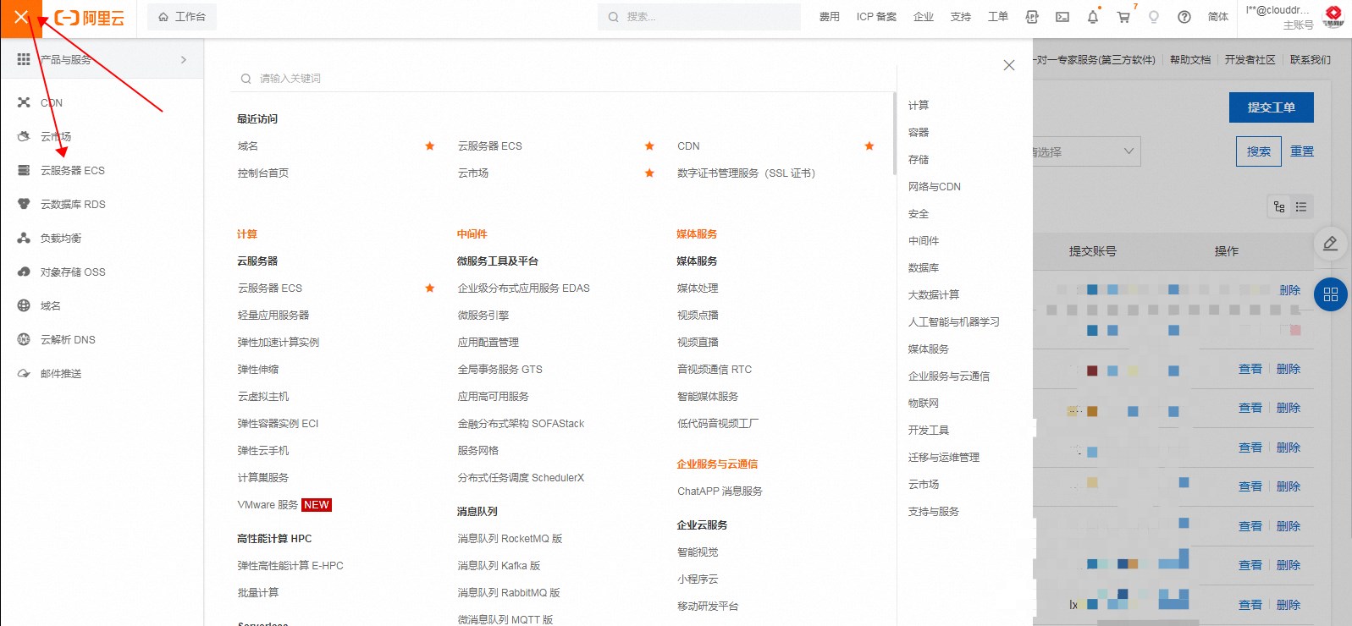
Task: Close the orange sidebar menu X
Action: coord(21,17)
